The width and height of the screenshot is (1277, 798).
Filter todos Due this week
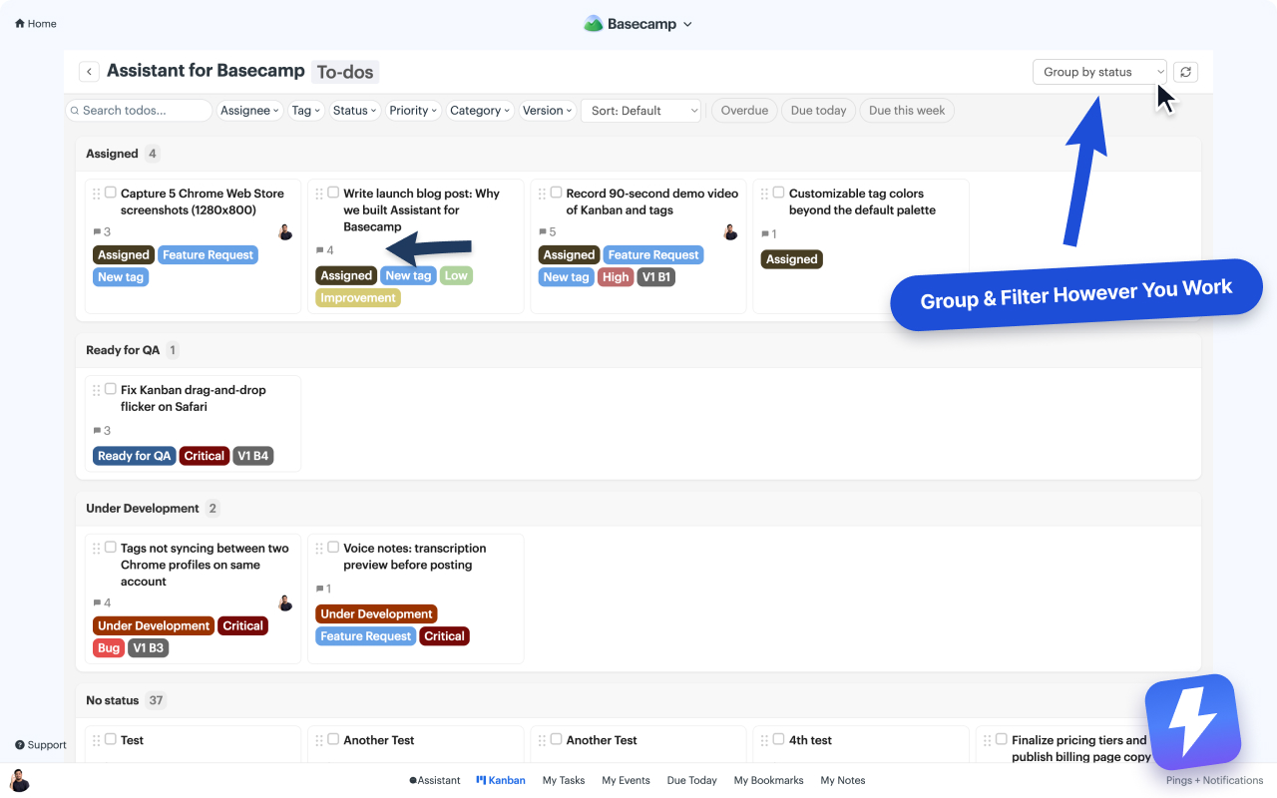[x=907, y=111]
